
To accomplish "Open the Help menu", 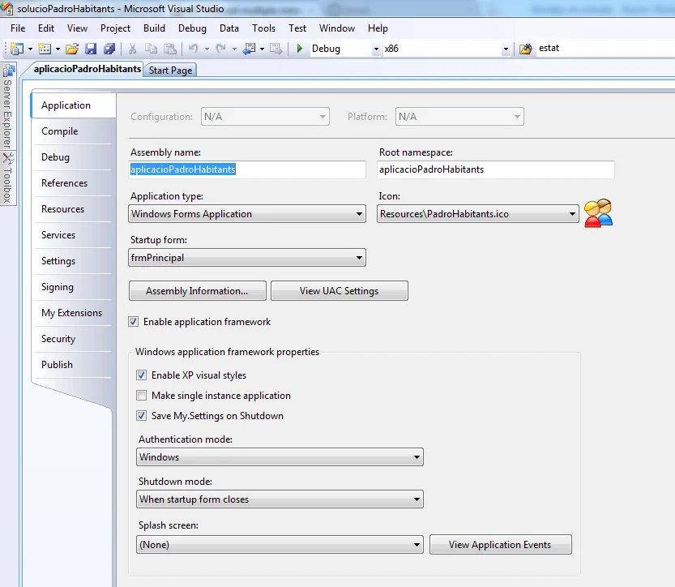I will (378, 28).
